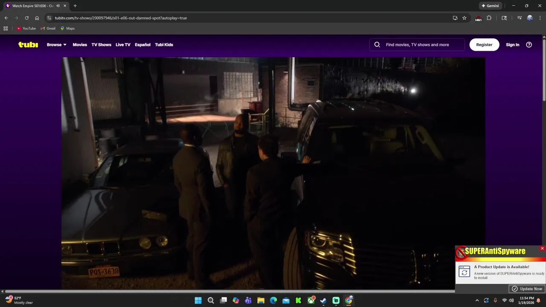Open the Browse dropdown menu
546x307 pixels.
(x=56, y=44)
